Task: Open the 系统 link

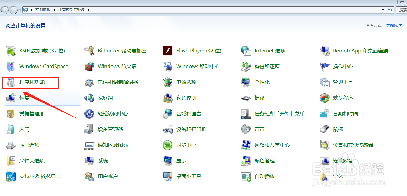Action: click(x=103, y=161)
